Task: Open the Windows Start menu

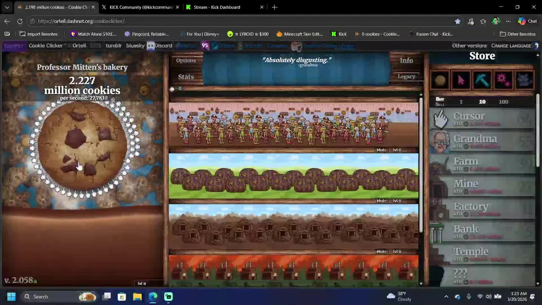Action: click(11, 297)
